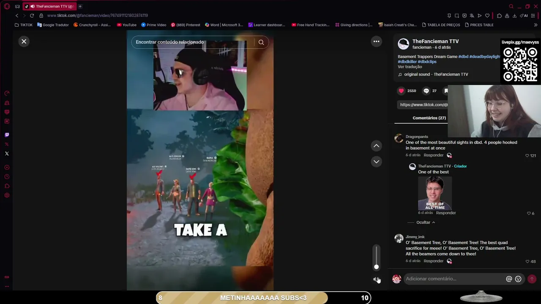Like the Jimmy_imk Basement Tree comment

(x=527, y=262)
